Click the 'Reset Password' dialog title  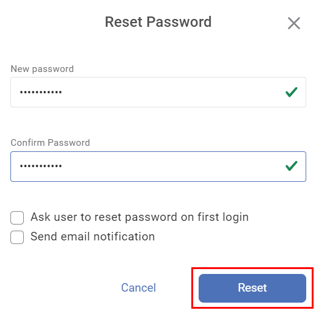[158, 22]
